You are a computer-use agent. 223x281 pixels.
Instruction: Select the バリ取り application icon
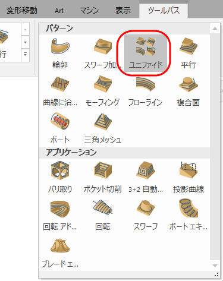tap(60, 178)
